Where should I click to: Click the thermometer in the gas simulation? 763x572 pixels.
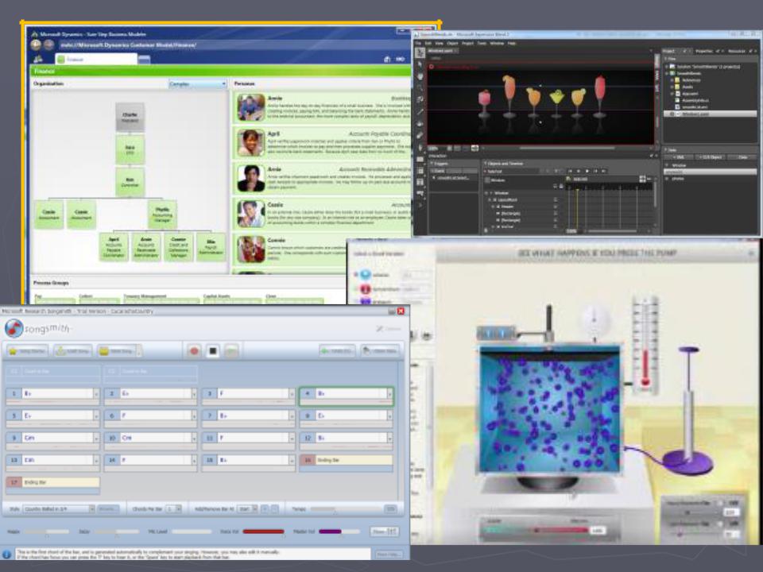point(645,345)
